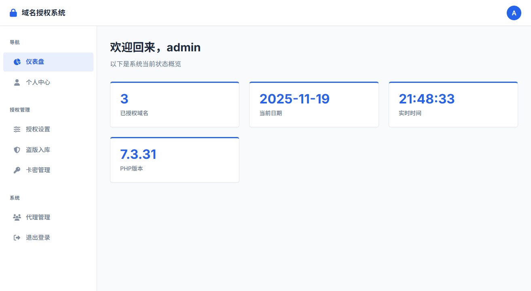This screenshot has width=531, height=291.
Task: Click the group icon beside 代理管理
Action: pos(17,217)
